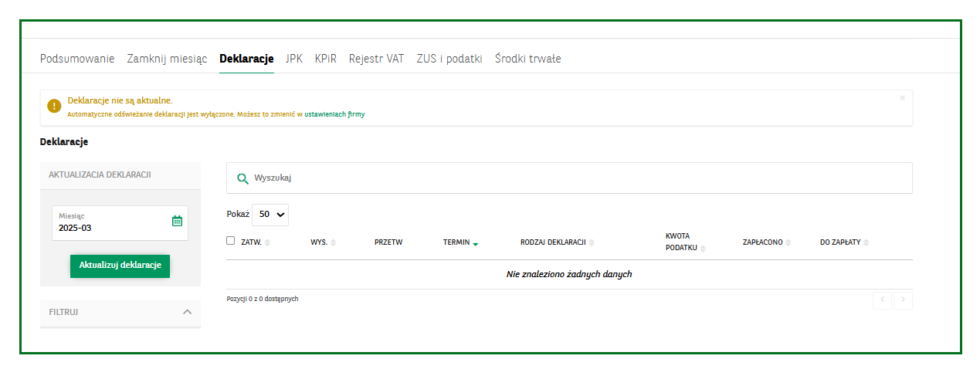This screenshot has width=980, height=376.
Task: Collapse the FILTRUJ panel chevron
Action: pos(187,312)
